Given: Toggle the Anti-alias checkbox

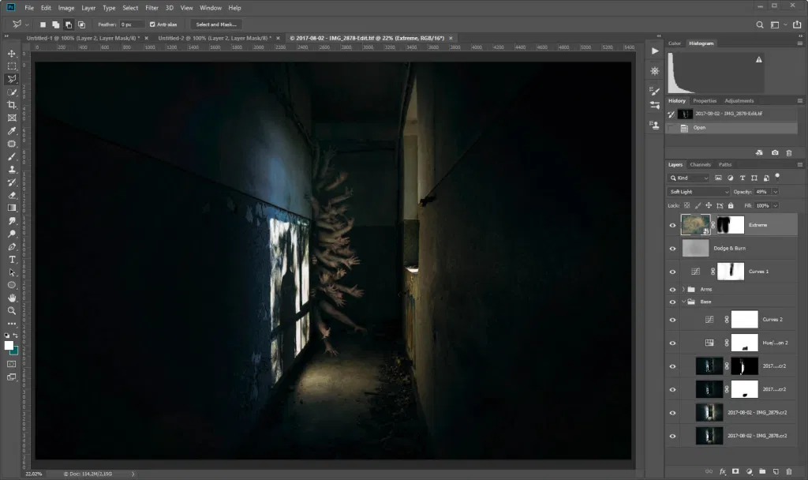Looking at the screenshot, I should coord(152,24).
